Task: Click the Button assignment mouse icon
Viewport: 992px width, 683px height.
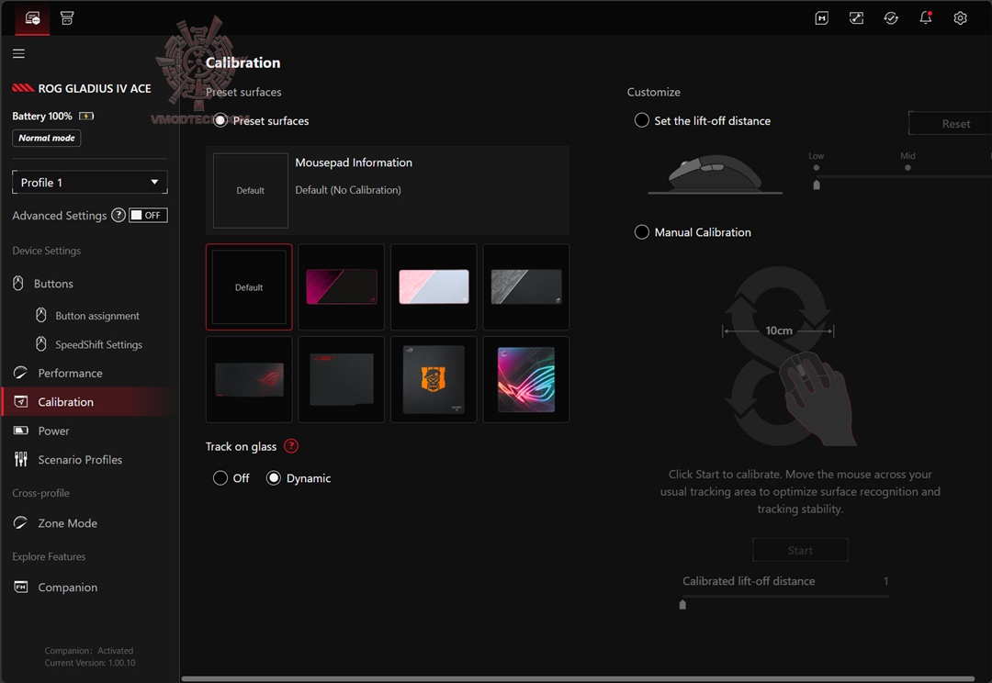Action: [41, 315]
